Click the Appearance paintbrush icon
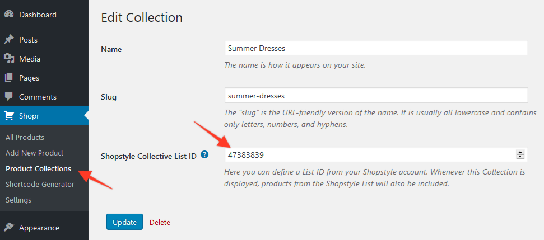This screenshot has height=240, width=544. (x=8, y=228)
